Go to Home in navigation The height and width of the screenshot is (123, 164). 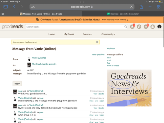point(51,34)
